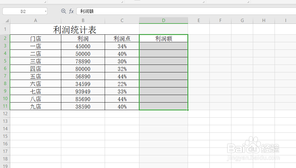Select row 18 header
Image resolution: width=296 pixels, height=168 pixels.
coord(5,159)
